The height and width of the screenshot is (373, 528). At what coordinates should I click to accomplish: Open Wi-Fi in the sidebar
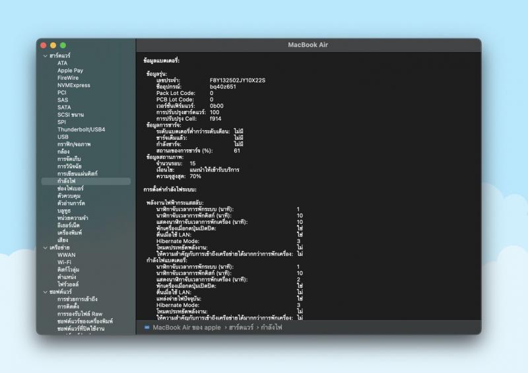(x=64, y=263)
